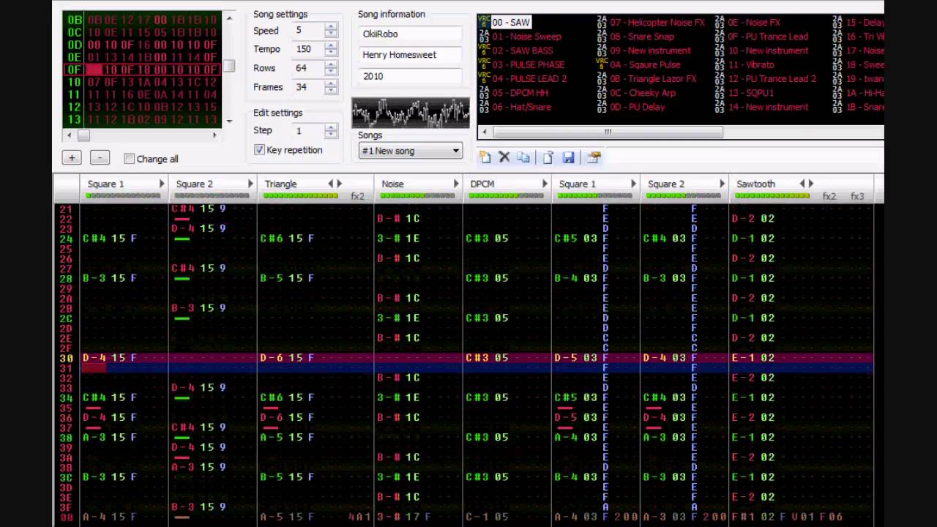Select instrument 05 - DPCM HH
The width and height of the screenshot is (937, 527).
point(520,93)
